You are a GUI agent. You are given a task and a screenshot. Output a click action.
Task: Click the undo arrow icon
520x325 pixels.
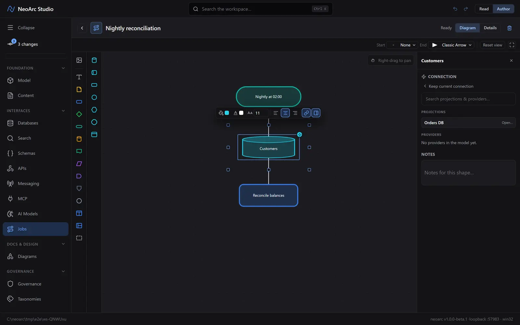455,9
